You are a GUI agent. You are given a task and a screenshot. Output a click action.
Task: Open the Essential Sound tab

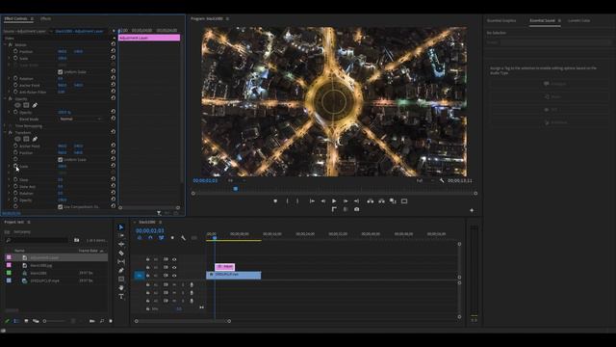tap(542, 20)
